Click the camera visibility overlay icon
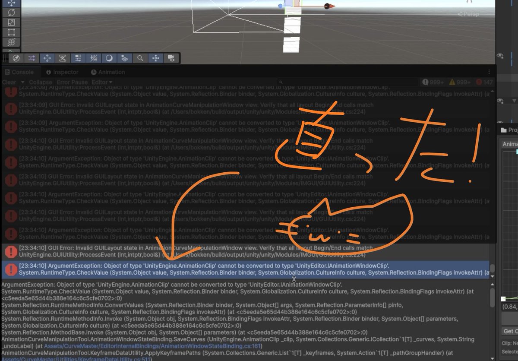The image size is (518, 361). 171,58
